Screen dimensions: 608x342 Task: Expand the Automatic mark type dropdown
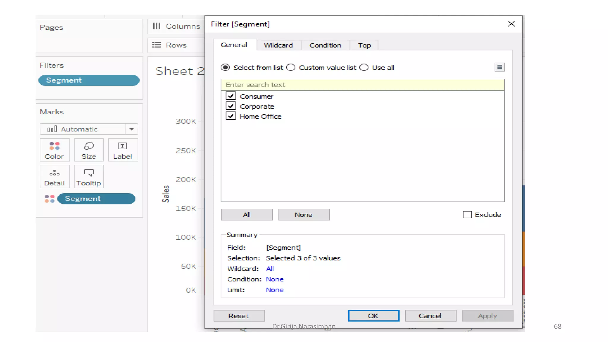pyautogui.click(x=132, y=129)
